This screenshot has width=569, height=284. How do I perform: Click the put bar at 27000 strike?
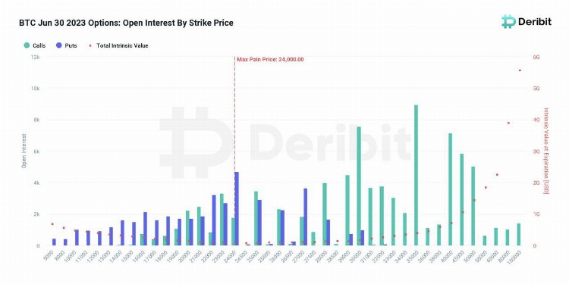(x=305, y=217)
